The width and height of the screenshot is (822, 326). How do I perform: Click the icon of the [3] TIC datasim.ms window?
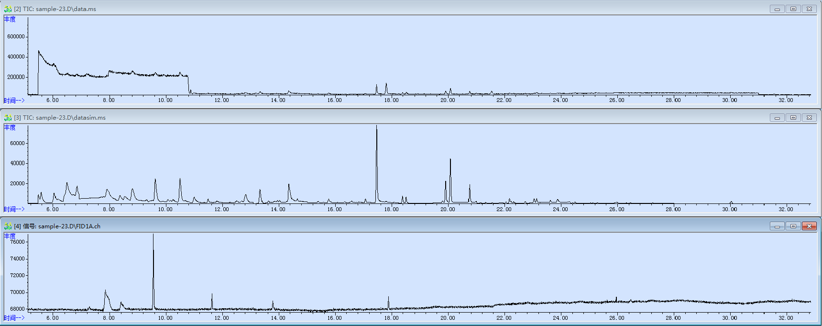(x=8, y=118)
